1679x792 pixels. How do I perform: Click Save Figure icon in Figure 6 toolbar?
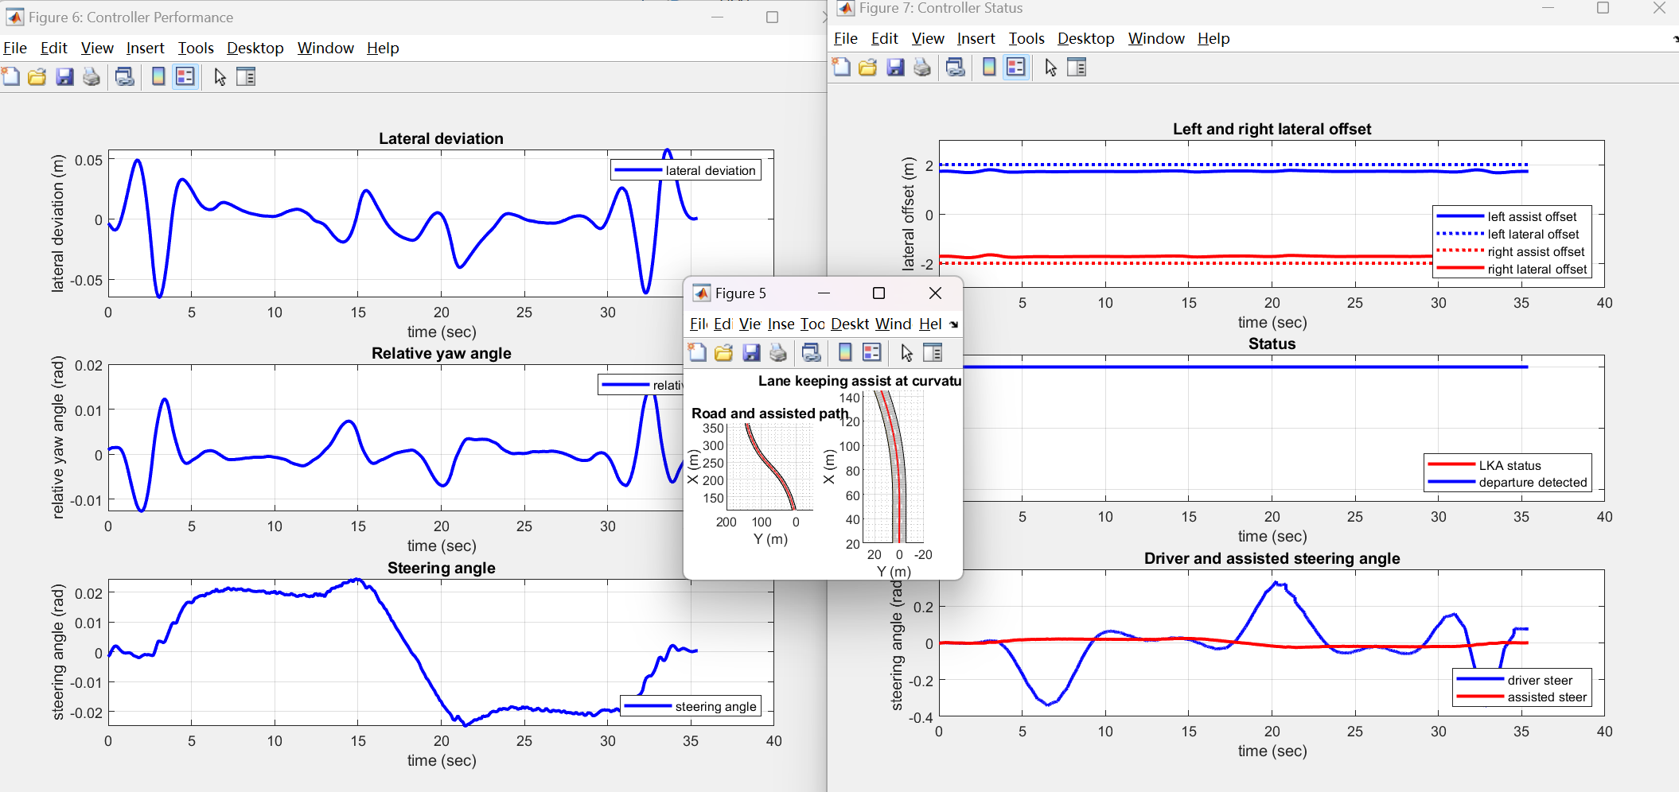(x=64, y=76)
